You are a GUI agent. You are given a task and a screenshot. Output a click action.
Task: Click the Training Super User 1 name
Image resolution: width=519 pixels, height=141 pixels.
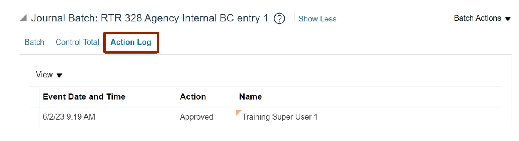coord(280,117)
